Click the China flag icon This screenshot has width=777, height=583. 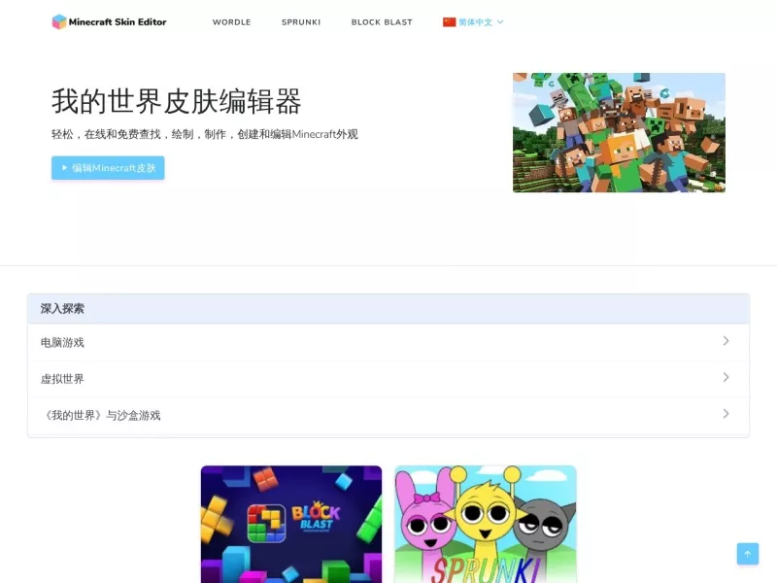click(x=449, y=21)
